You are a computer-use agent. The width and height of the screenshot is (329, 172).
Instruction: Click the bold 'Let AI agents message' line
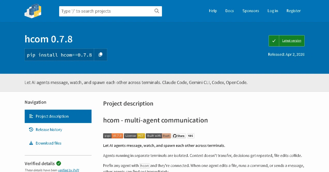tap(164, 146)
